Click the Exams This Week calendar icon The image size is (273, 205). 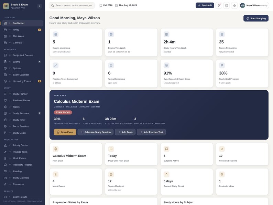point(111,34)
